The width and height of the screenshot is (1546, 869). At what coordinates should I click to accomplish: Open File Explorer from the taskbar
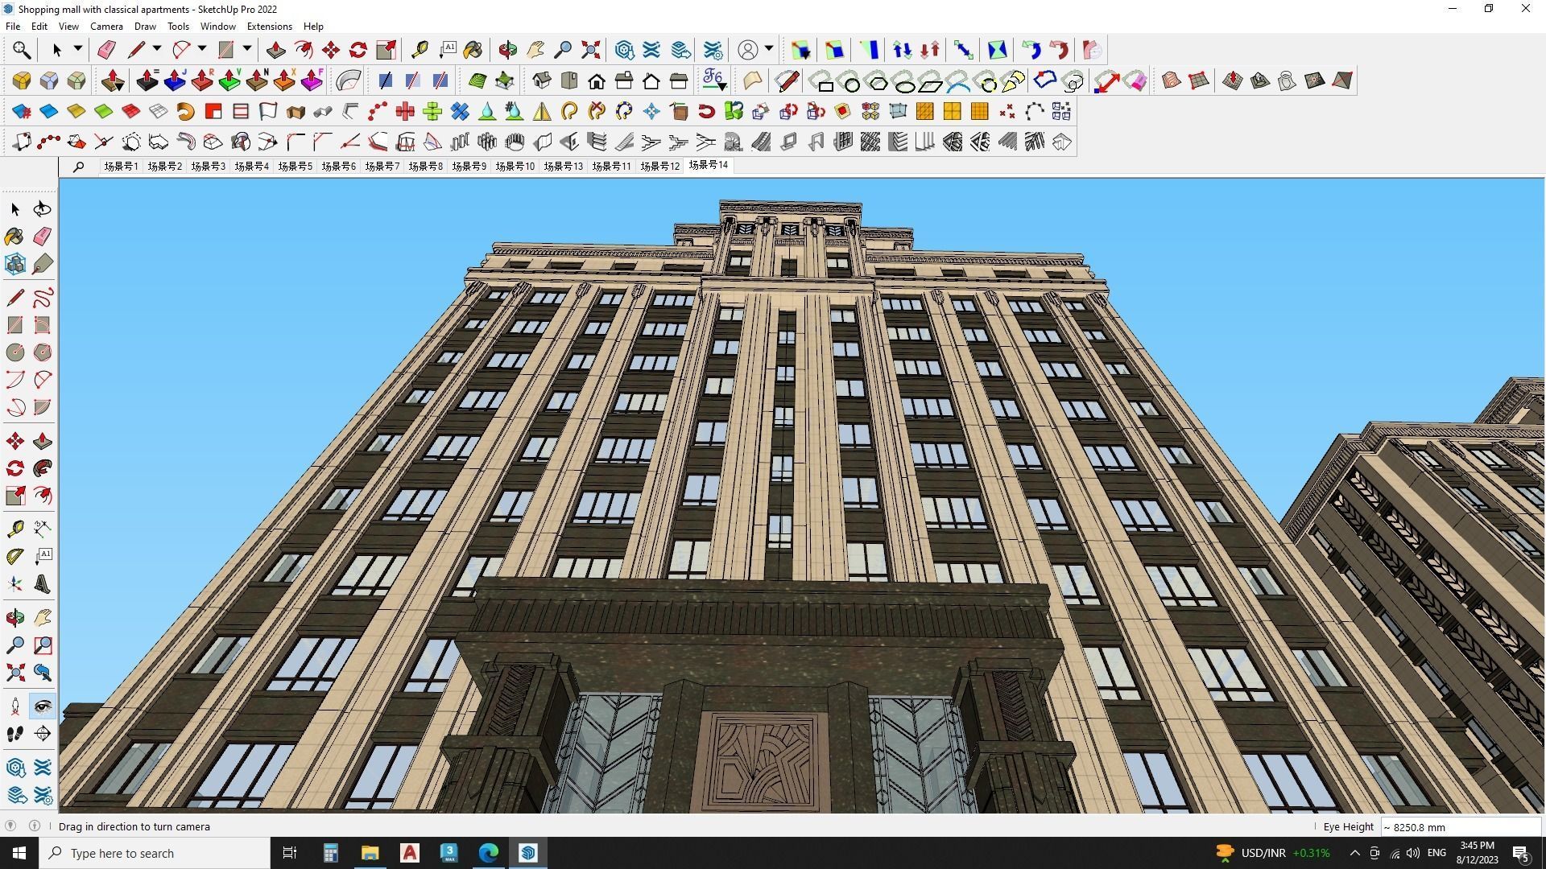click(370, 853)
